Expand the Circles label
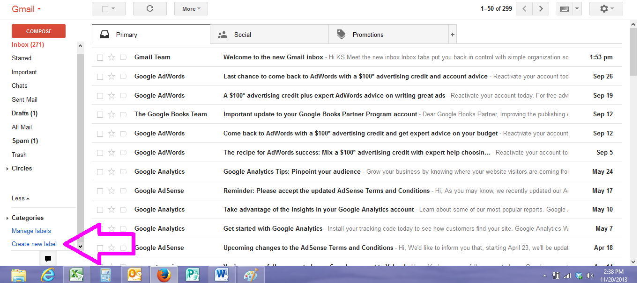This screenshot has height=283, width=640. point(7,169)
